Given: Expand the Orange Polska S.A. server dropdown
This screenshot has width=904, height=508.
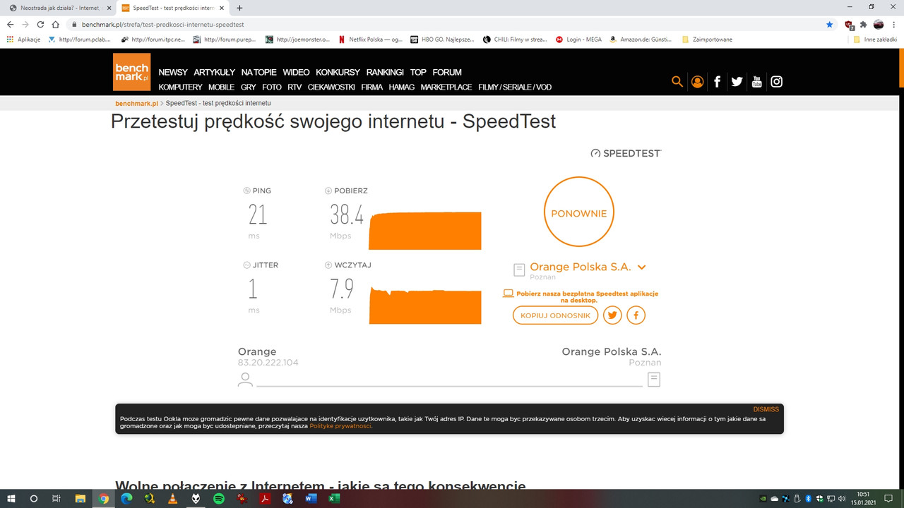Looking at the screenshot, I should pos(642,267).
